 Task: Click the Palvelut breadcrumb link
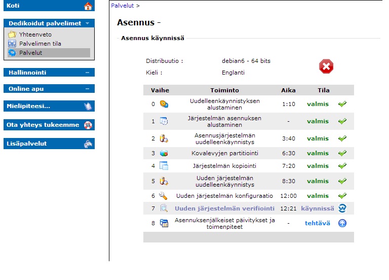[122, 6]
